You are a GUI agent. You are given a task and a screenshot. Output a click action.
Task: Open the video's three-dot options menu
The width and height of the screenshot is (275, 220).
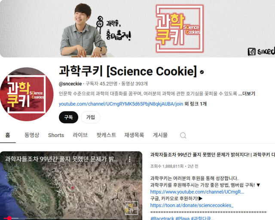(130, 159)
